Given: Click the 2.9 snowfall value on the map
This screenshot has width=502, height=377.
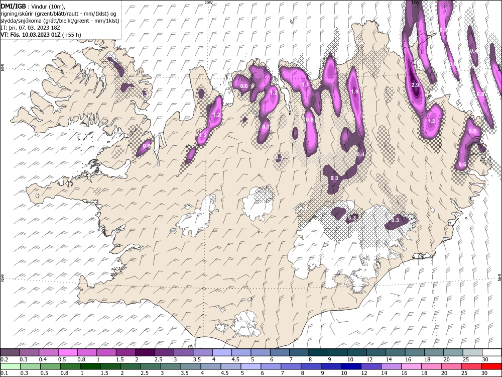Looking at the screenshot, I should 415,85.
